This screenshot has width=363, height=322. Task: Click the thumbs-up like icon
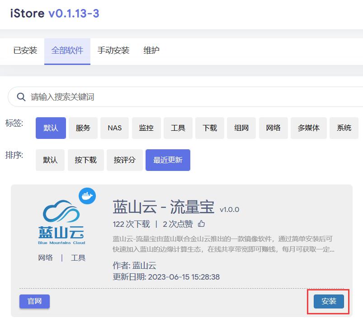tap(201, 224)
